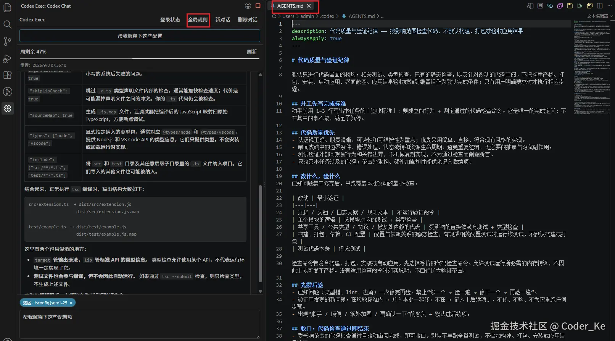Open the 文本编辑器 dropdown
This screenshot has height=341, width=615.
pyautogui.click(x=600, y=16)
